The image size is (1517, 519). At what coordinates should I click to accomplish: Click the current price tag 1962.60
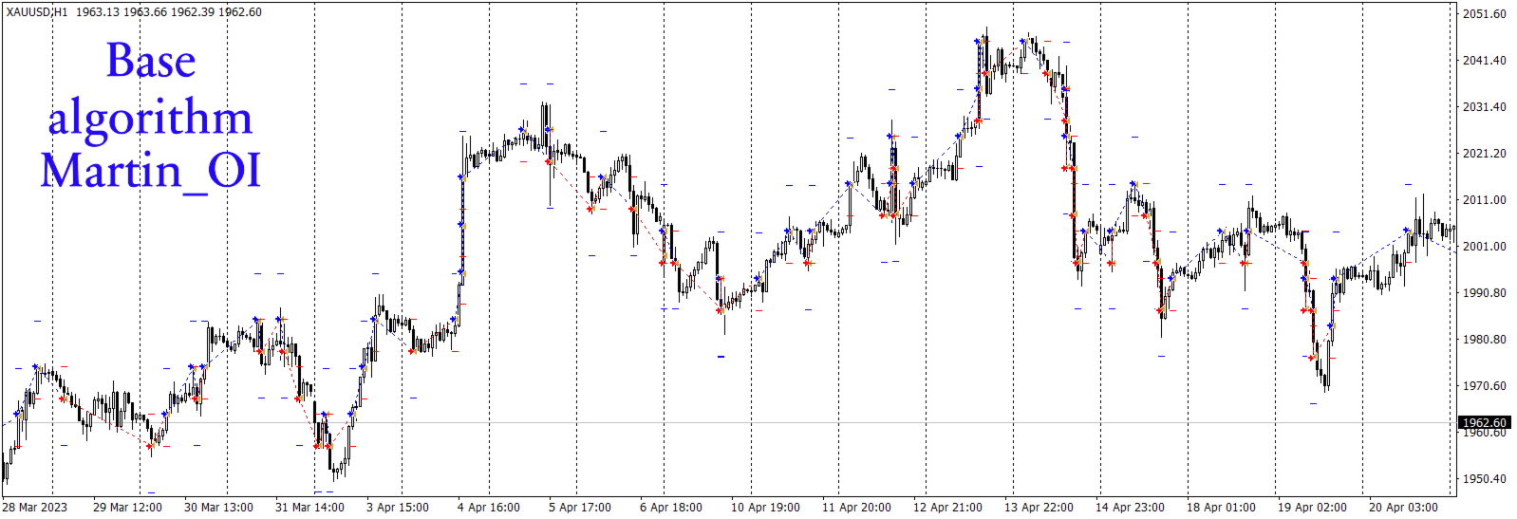pos(1484,423)
